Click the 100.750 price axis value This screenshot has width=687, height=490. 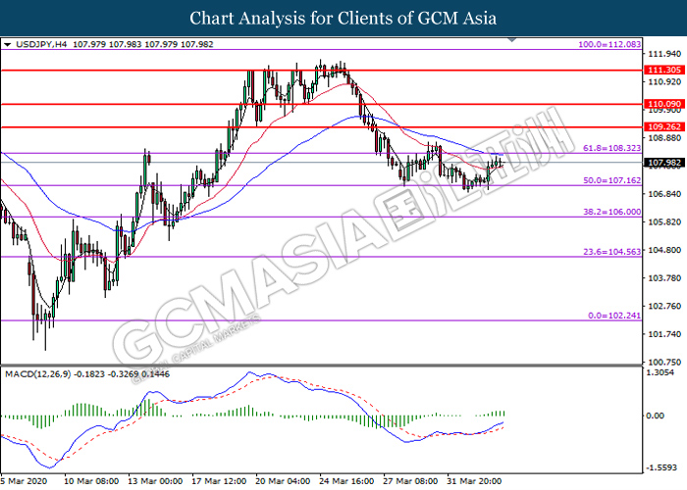[664, 362]
